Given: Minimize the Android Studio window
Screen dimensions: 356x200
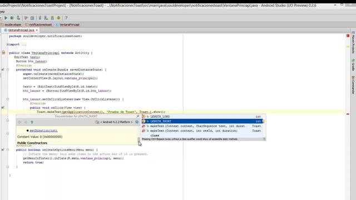Looking at the screenshot, I should (x=335, y=5).
